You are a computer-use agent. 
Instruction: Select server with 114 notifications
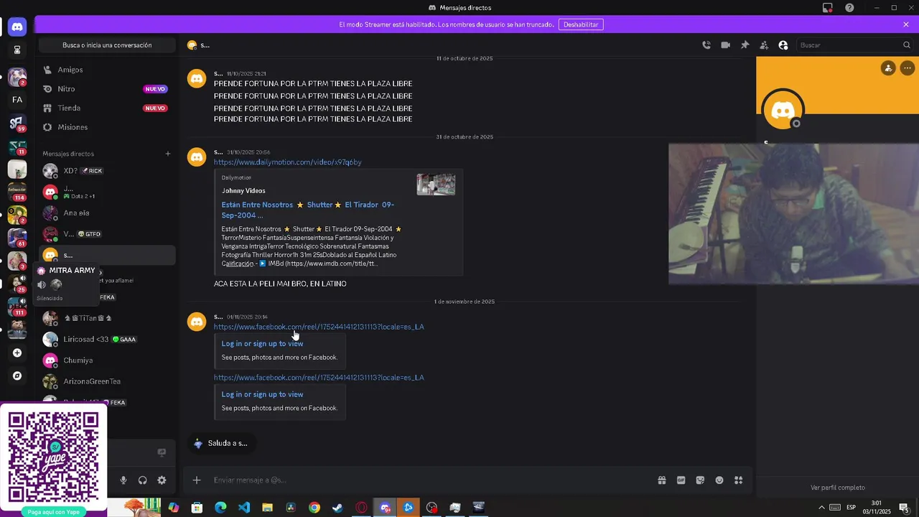[17, 192]
